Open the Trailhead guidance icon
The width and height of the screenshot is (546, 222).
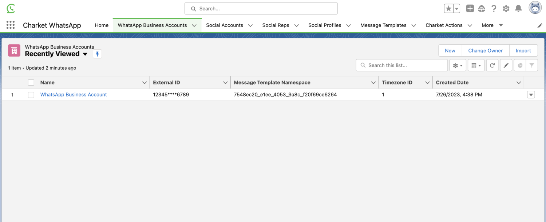pyautogui.click(x=482, y=8)
